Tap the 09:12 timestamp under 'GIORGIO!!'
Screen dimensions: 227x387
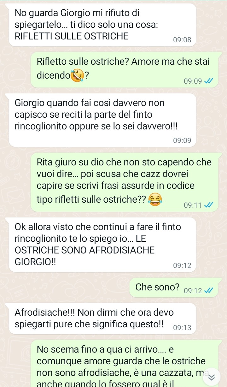(182, 266)
